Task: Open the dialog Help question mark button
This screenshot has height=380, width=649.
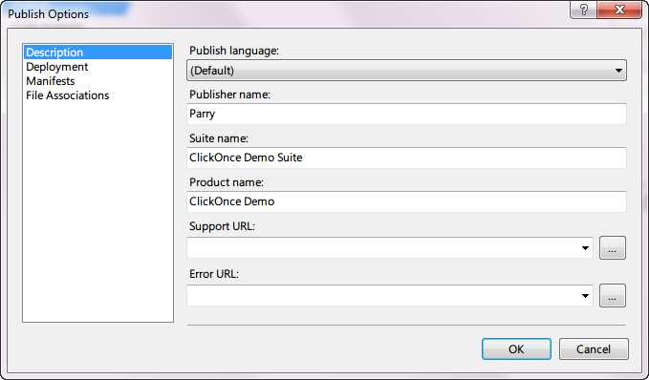Action: 583,10
